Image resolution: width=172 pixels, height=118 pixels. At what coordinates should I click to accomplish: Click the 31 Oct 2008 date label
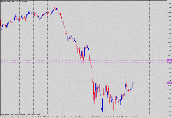point(107,117)
